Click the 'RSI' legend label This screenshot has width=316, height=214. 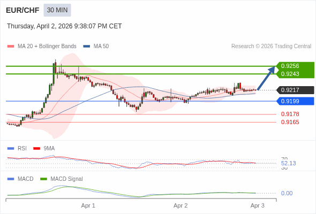(x=22, y=149)
